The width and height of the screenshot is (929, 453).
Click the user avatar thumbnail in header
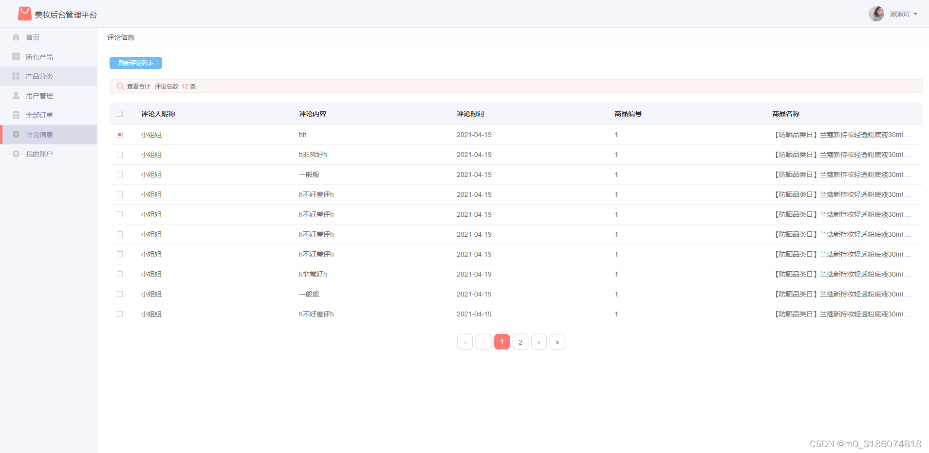pos(876,14)
